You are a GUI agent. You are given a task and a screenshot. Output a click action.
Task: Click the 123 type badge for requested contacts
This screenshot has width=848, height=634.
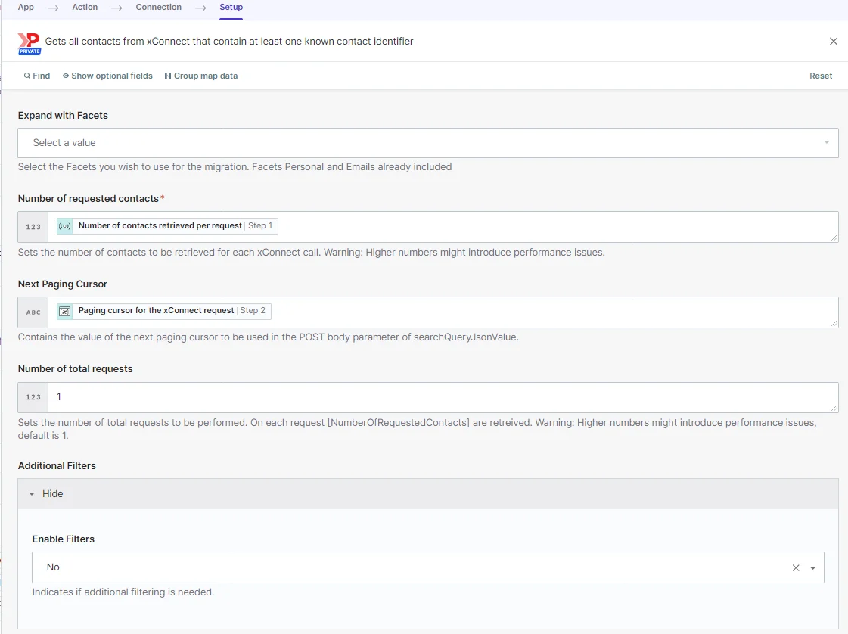(x=33, y=227)
